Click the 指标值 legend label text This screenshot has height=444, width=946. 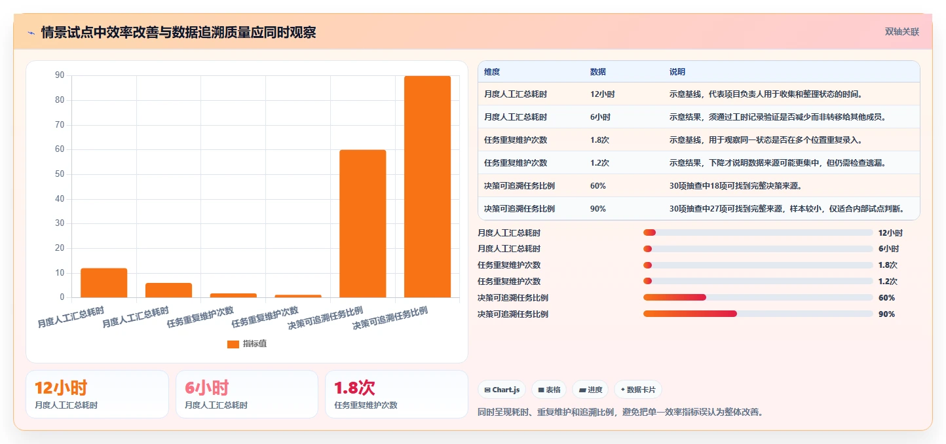click(x=255, y=344)
